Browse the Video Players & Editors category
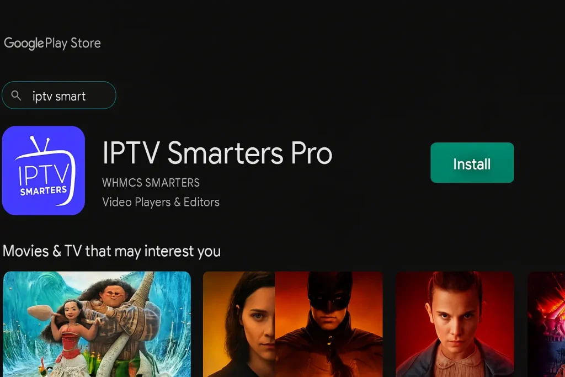 [x=161, y=202]
